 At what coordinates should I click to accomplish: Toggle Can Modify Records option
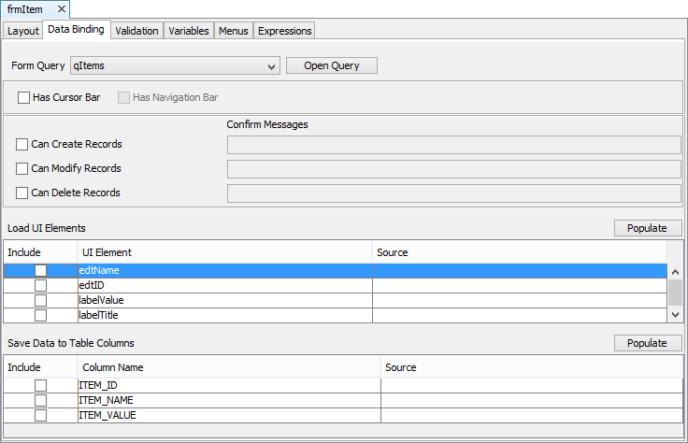point(22,169)
